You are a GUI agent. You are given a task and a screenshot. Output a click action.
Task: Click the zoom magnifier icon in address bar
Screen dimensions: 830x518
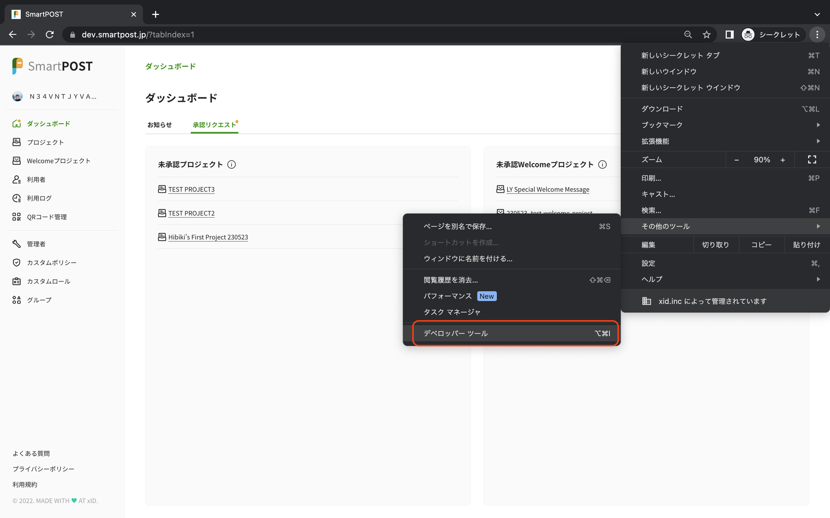pyautogui.click(x=688, y=34)
